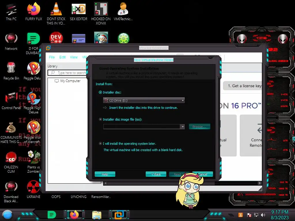This screenshot has width=295, height=221.
Task: Select the Installer disc radio option
Action: coord(100,92)
